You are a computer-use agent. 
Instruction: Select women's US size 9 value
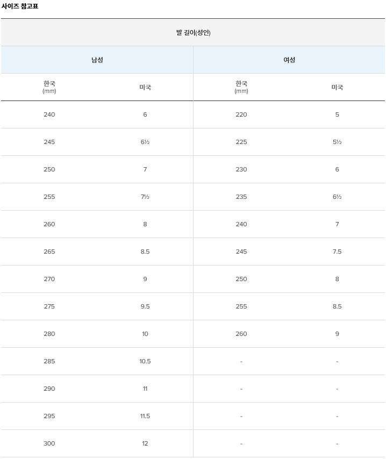point(337,334)
